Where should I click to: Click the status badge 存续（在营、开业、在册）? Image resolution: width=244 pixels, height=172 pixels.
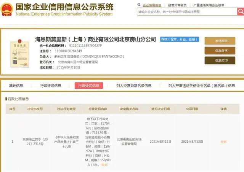[x=180, y=39]
